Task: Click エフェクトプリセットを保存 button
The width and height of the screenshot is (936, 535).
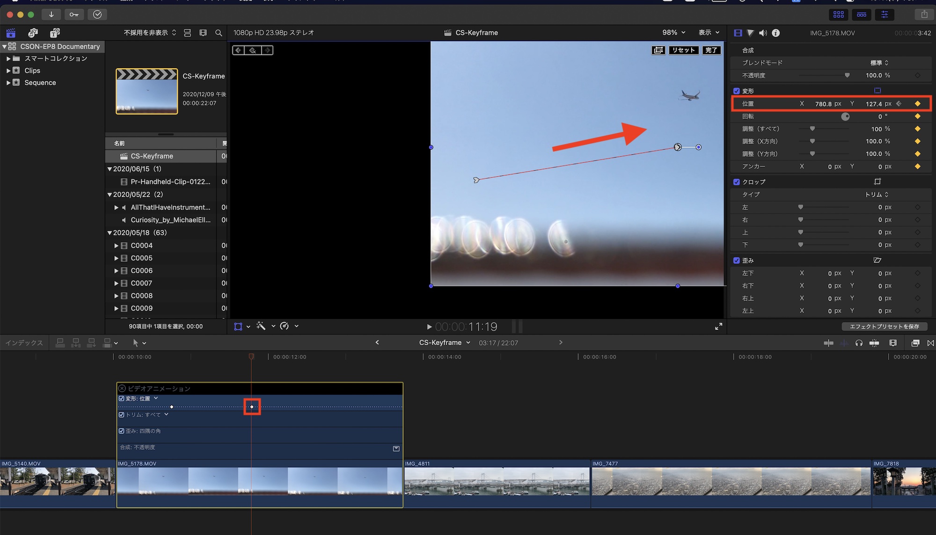Action: 884,326
